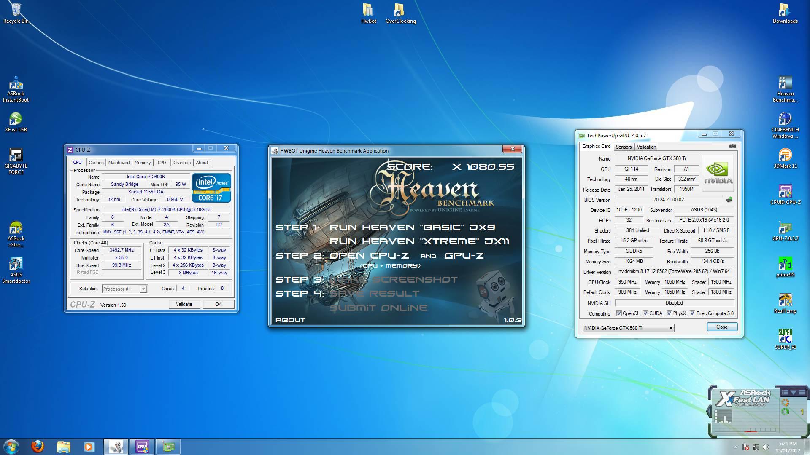Viewport: 810px width, 455px height.
Task: Click XFast LAN traffic bar graph
Action: click(724, 417)
